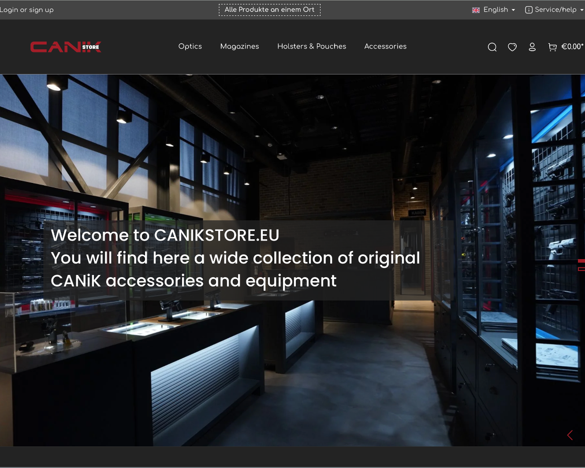Click the CANiK Store logo
The image size is (585, 468).
coord(66,47)
